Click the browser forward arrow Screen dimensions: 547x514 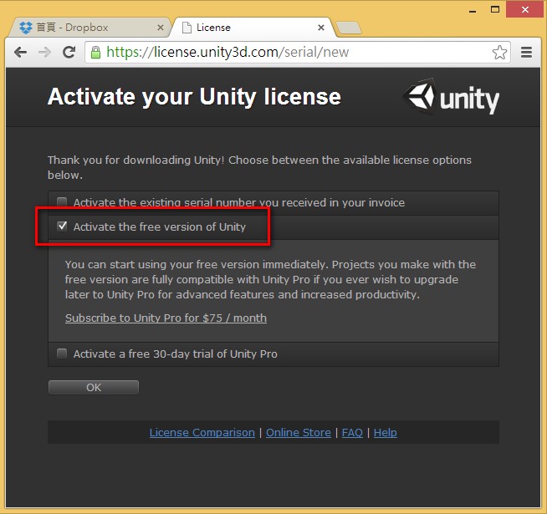44,53
